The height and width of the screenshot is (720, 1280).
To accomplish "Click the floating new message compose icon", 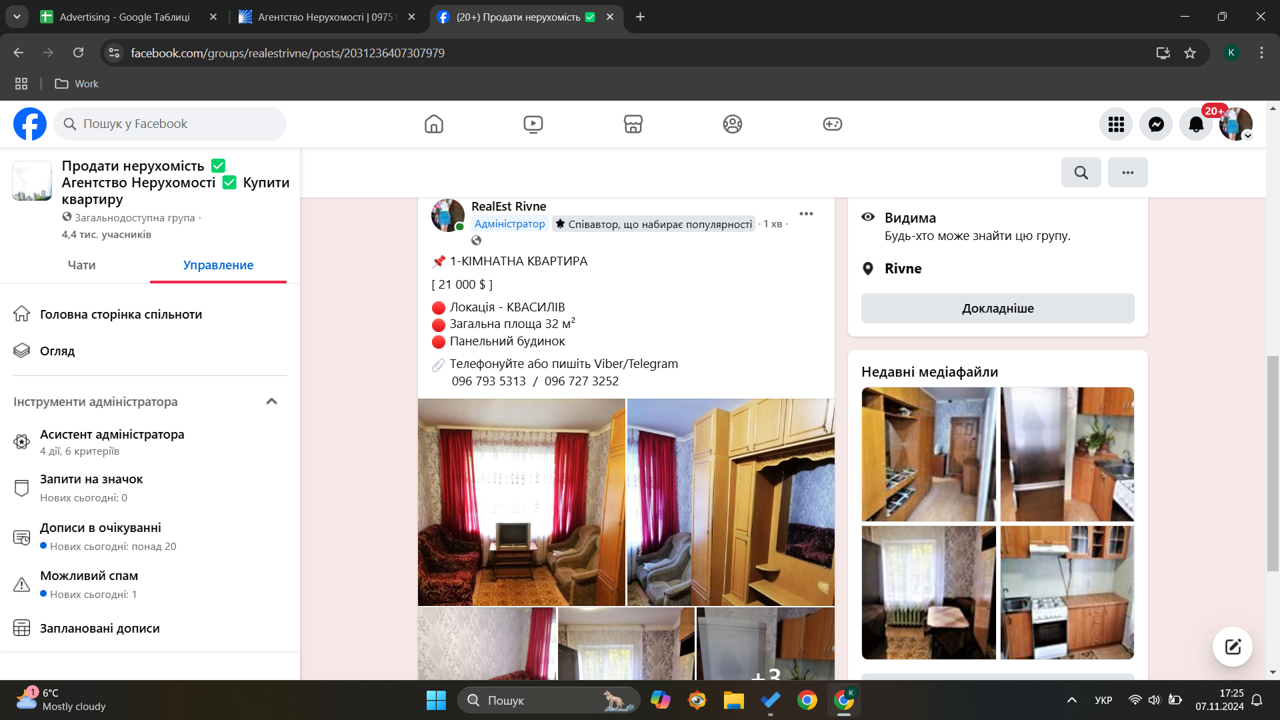I will click(1232, 646).
